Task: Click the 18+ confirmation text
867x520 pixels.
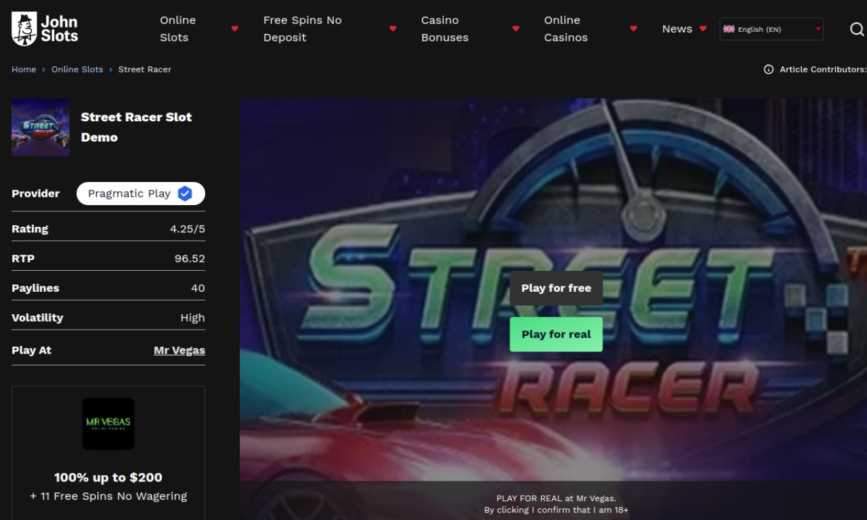Action: pyautogui.click(x=556, y=510)
